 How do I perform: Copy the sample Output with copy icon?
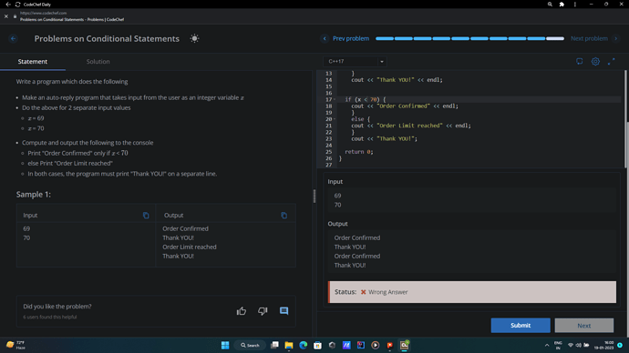pyautogui.click(x=284, y=216)
